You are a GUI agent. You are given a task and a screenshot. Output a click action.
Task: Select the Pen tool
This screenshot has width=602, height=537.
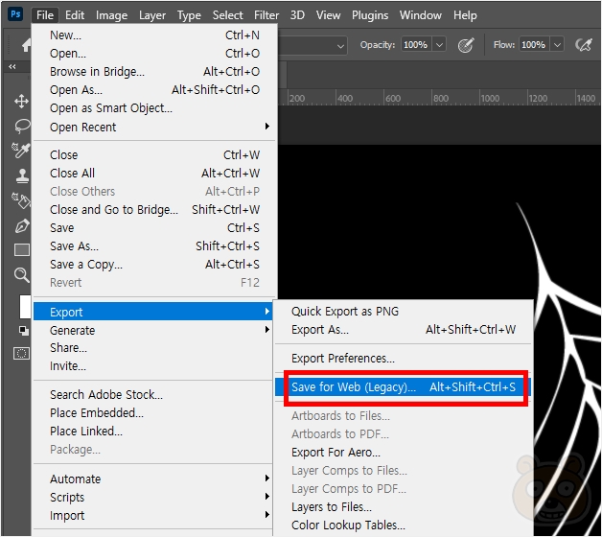click(x=22, y=226)
